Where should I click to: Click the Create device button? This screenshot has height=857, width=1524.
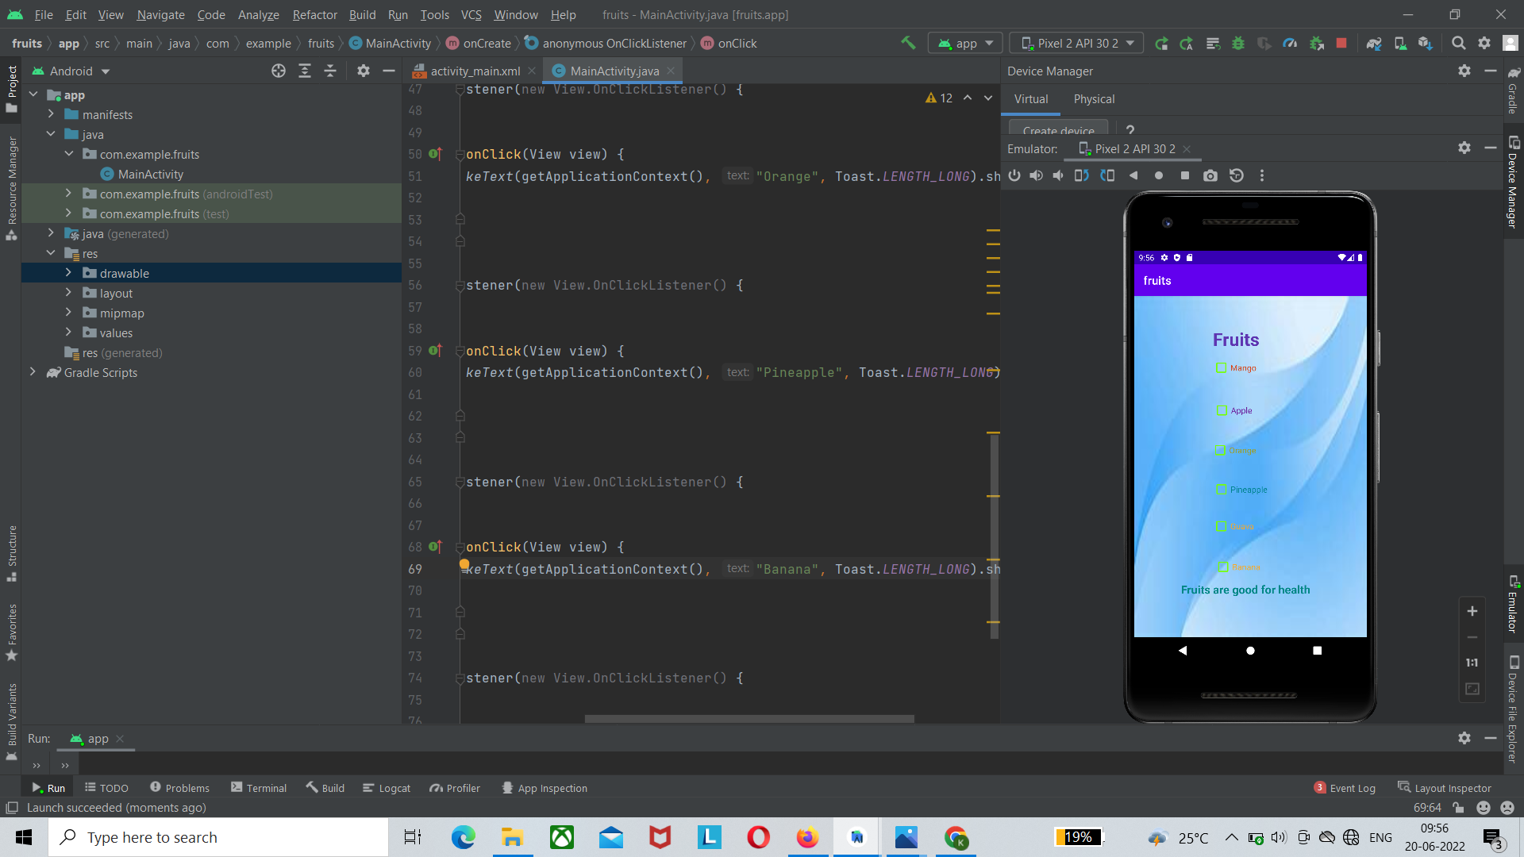tap(1056, 129)
